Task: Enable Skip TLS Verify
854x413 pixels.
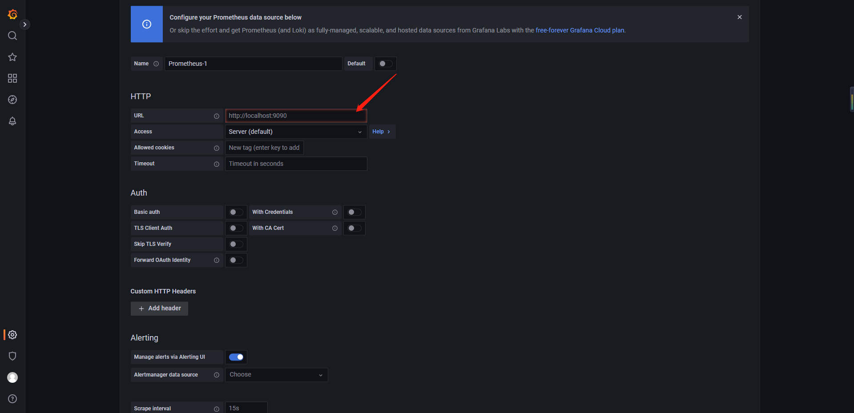Action: pyautogui.click(x=236, y=244)
